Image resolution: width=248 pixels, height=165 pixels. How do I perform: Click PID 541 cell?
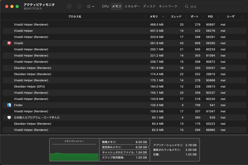click(212, 105)
